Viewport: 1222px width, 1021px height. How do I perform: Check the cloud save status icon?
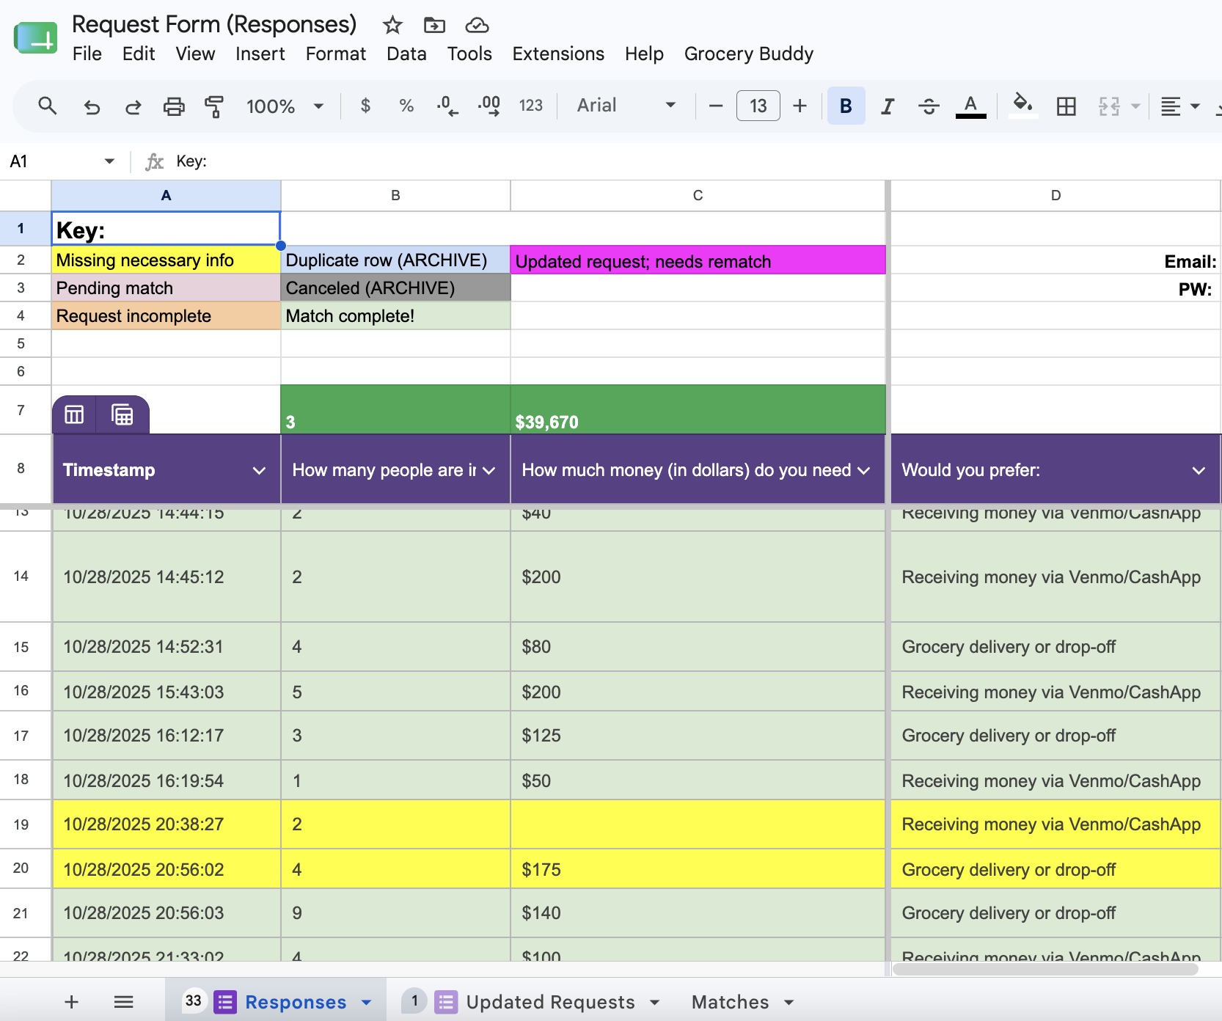(477, 26)
